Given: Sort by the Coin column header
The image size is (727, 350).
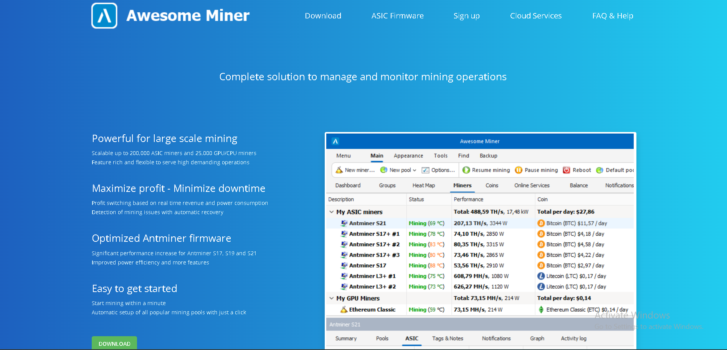Looking at the screenshot, I should pyautogui.click(x=542, y=200).
